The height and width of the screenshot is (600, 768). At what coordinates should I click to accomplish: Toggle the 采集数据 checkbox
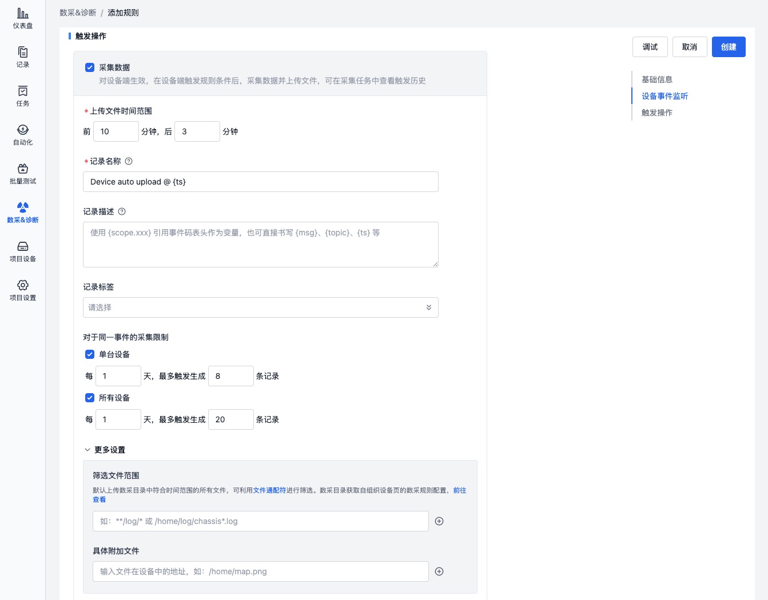tap(90, 67)
